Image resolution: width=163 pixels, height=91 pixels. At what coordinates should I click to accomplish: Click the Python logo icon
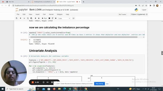[x=136, y=10]
